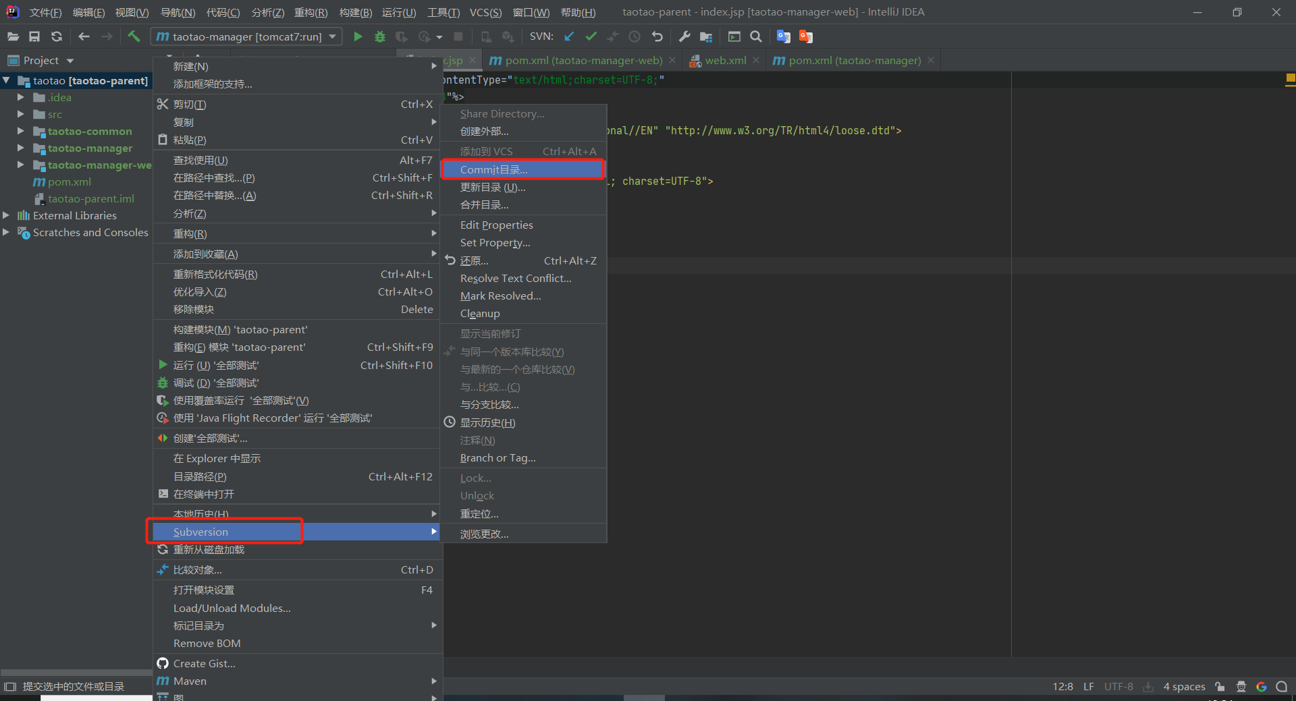Click the Google G icon in status bar
Image resolution: width=1296 pixels, height=701 pixels.
coord(1261,686)
